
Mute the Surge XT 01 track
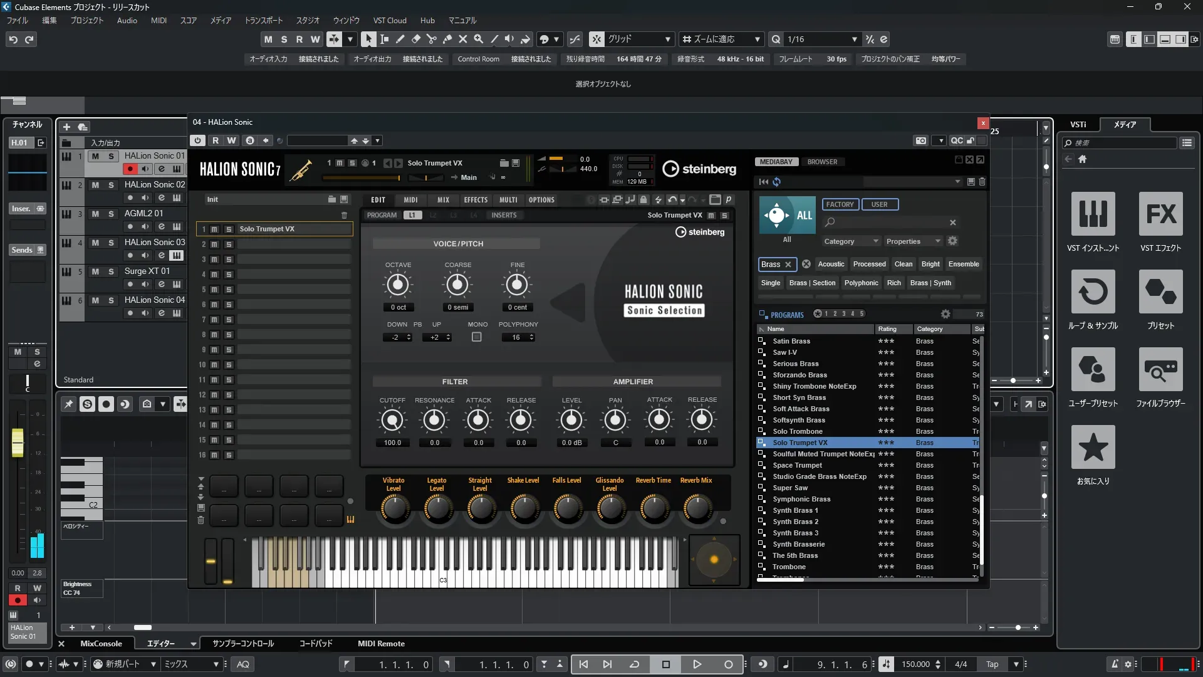coord(95,271)
